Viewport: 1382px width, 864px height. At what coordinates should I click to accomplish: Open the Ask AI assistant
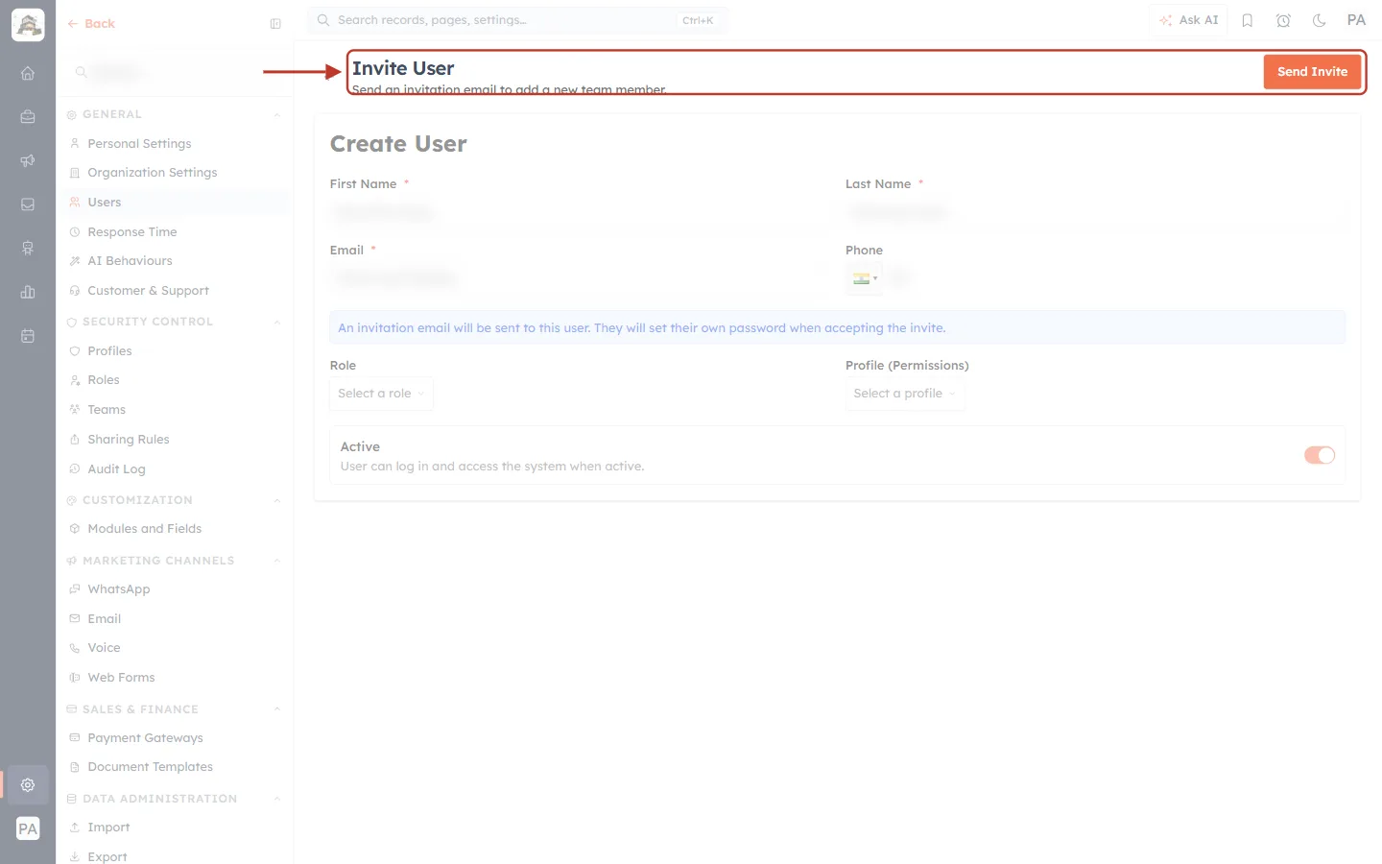coord(1188,20)
